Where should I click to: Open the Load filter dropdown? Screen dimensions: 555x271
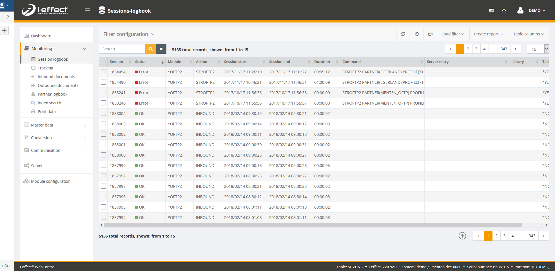pos(453,34)
